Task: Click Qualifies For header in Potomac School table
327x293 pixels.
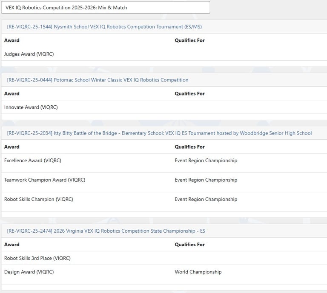Action: tap(189, 93)
